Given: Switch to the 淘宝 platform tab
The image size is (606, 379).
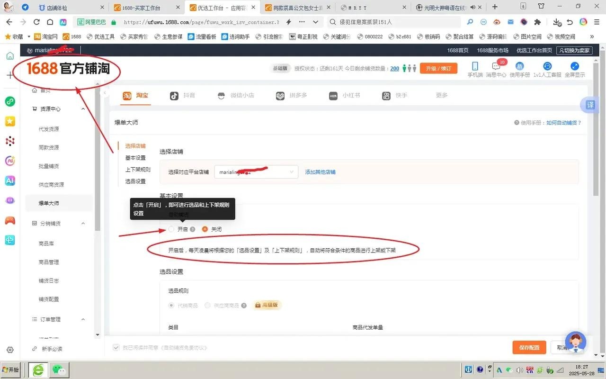Looking at the screenshot, I should tap(135, 95).
